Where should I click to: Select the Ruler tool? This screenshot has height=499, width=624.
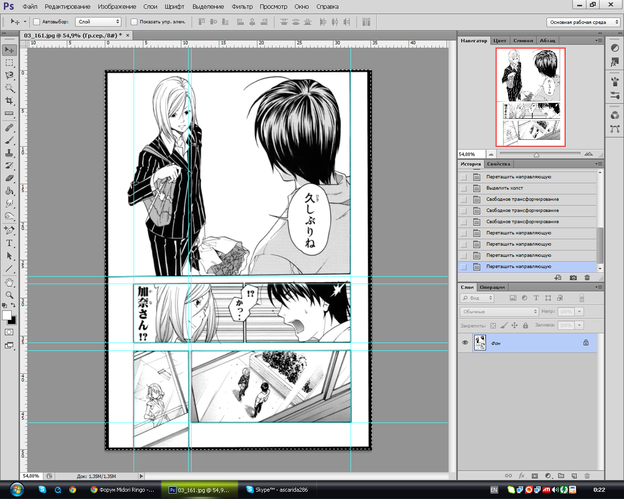(x=9, y=114)
